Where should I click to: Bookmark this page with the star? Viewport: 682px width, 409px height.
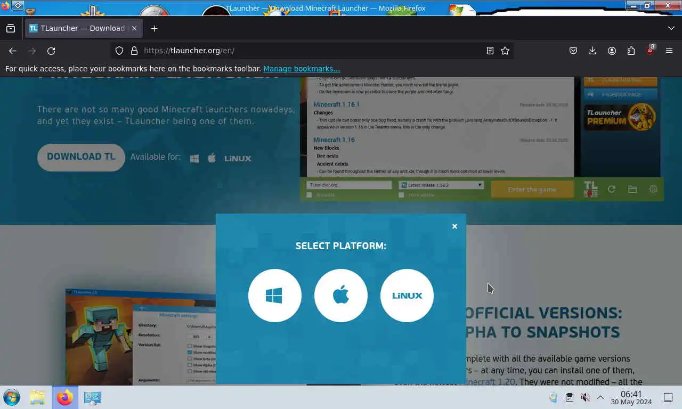click(x=505, y=51)
